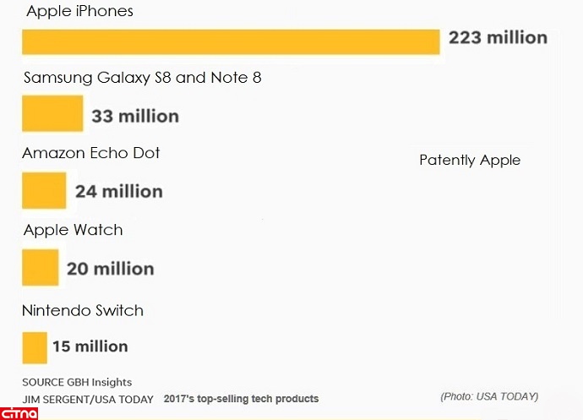Click the "(Photo: USA TODAY)" credit
The height and width of the screenshot is (420, 583).
(488, 396)
